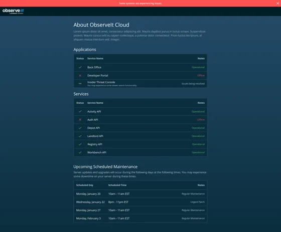Open the ObserveIT logo home link
Screen dimensions: 281x232
[x=13, y=11]
